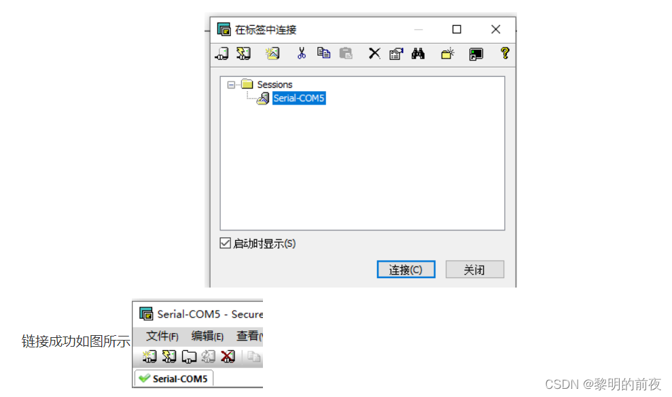Image resolution: width=672 pixels, height=397 pixels.
Task: Click the 关闭 button
Action: 474,270
